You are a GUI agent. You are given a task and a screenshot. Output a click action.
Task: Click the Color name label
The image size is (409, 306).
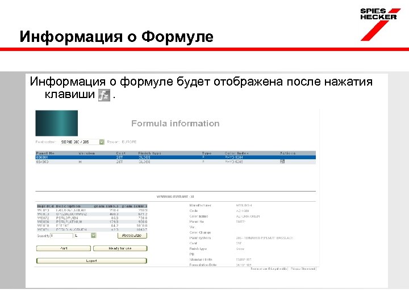(x=199, y=216)
